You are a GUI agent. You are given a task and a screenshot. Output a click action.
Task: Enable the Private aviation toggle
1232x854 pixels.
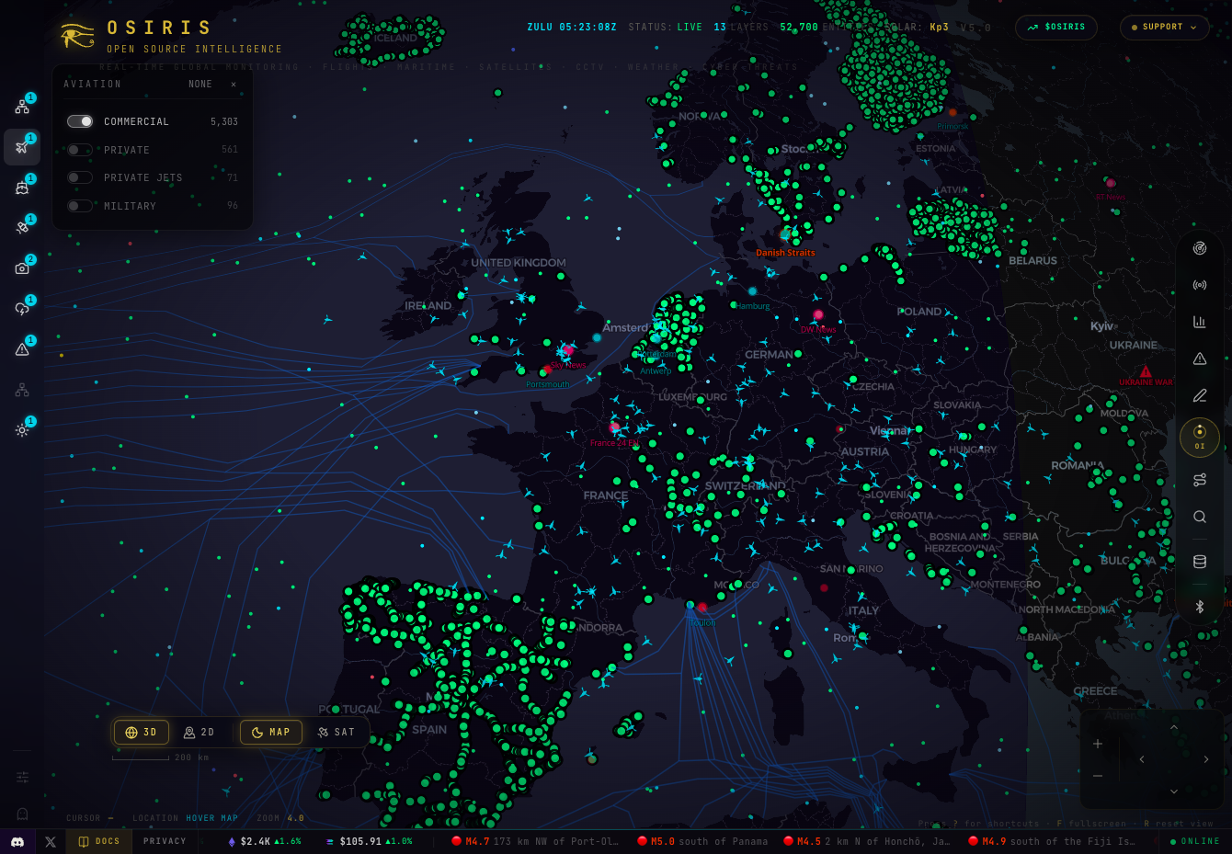(x=80, y=150)
